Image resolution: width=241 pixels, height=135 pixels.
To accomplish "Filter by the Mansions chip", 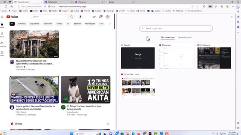I will click(x=21, y=24).
